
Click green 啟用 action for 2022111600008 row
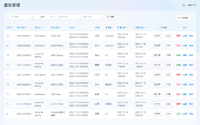[x=178, y=114]
